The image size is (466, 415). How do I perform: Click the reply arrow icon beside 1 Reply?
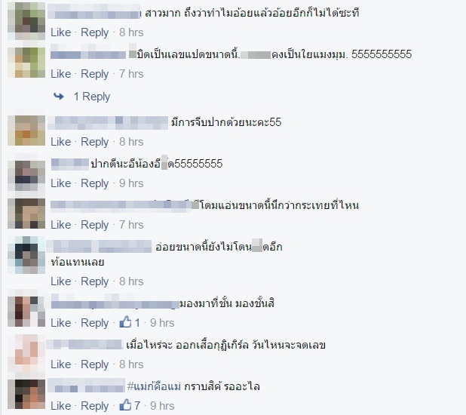tap(59, 96)
